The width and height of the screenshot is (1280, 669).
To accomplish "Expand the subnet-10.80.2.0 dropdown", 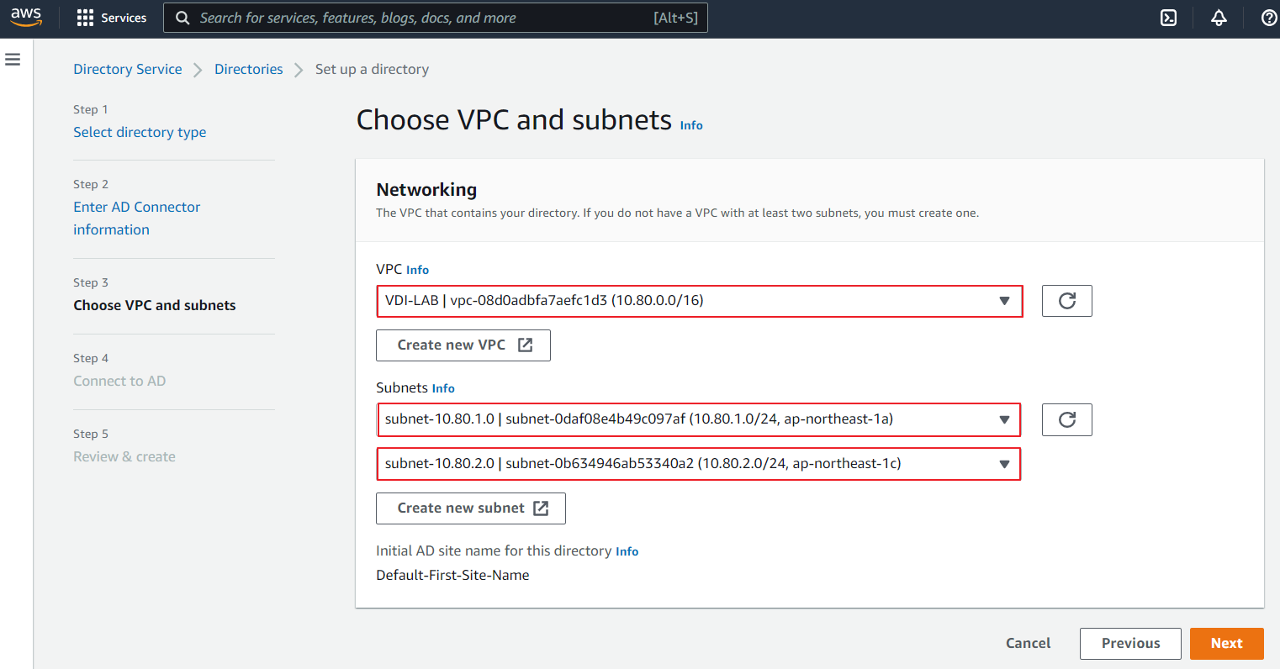I will 699,464.
